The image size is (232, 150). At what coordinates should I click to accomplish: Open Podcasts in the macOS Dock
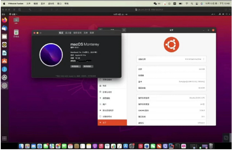[95, 146]
